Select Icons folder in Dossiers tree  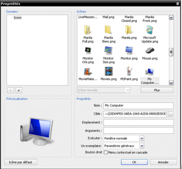[17, 17]
